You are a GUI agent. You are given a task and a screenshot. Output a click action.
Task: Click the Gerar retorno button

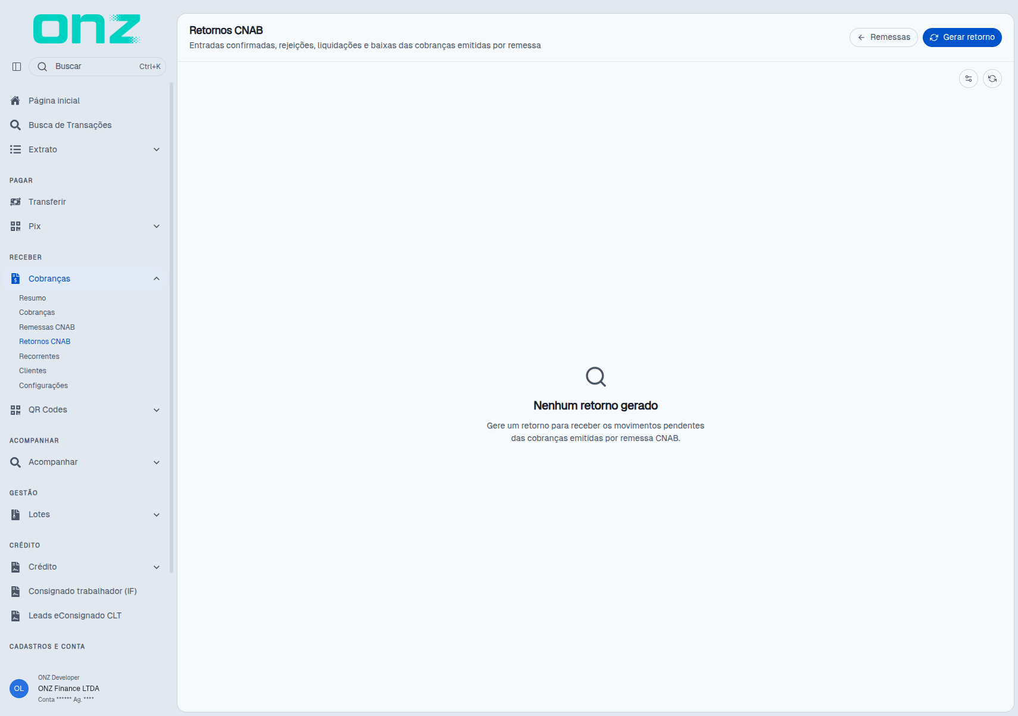[x=962, y=37]
